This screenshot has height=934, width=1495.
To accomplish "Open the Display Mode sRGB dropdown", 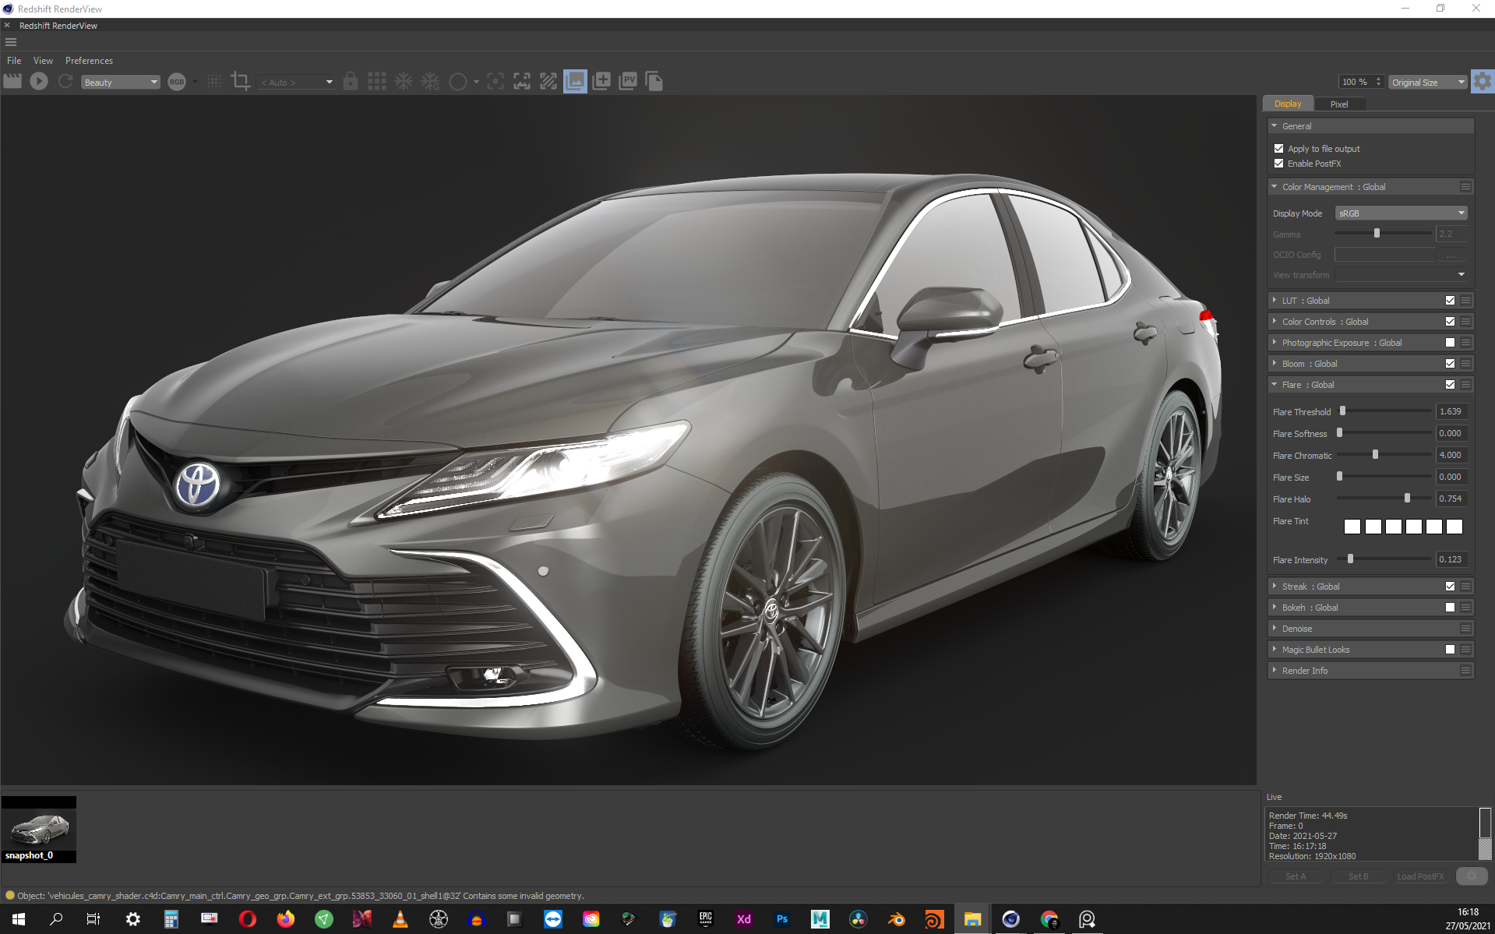I will (x=1401, y=213).
